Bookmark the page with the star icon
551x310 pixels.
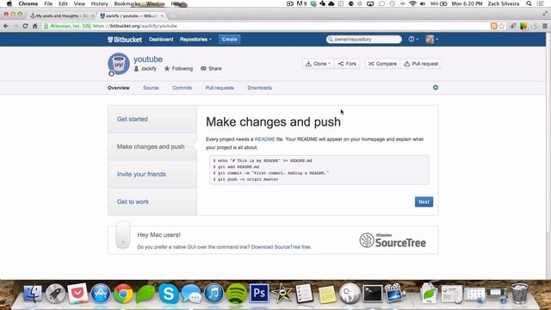point(501,26)
